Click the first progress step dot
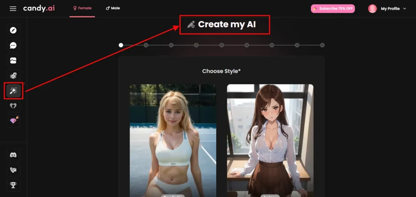The height and width of the screenshot is (197, 416). pos(121,45)
